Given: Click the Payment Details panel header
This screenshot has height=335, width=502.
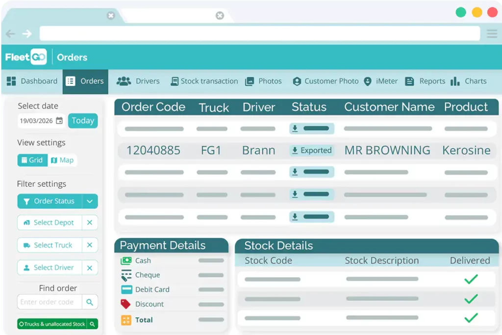Looking at the screenshot, I should point(171,245).
